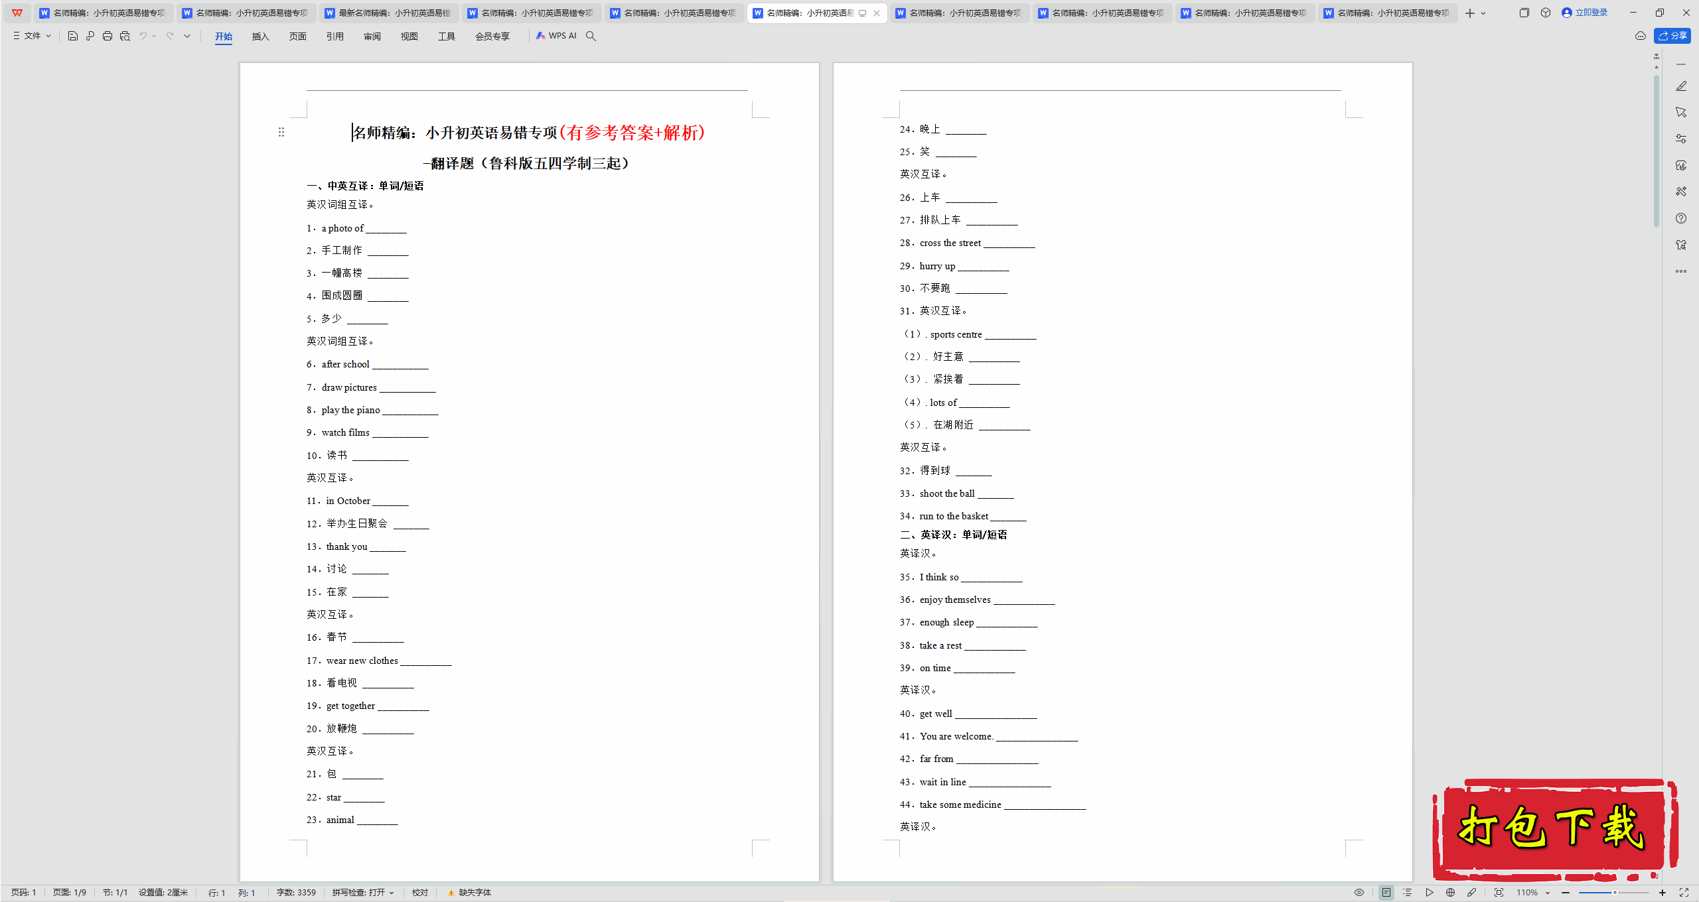Viewport: 1699px width, 902px height.
Task: Click the zoom slider handle
Action: [1615, 893]
